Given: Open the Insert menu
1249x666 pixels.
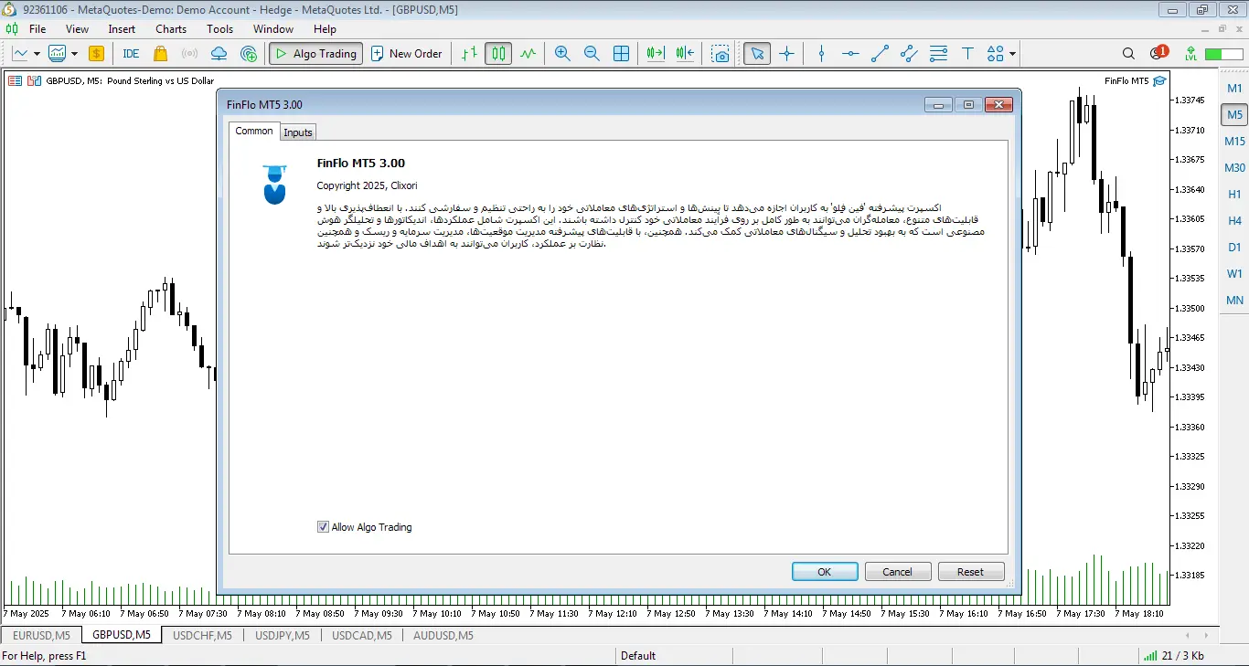Looking at the screenshot, I should point(122,29).
